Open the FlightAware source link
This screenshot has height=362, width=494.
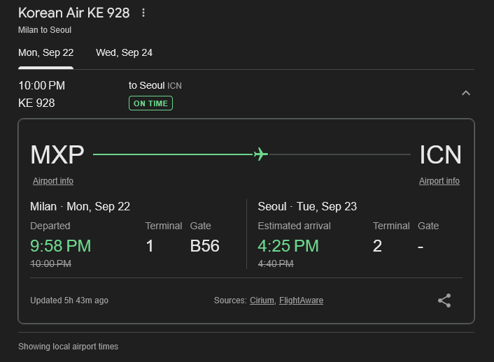point(301,301)
